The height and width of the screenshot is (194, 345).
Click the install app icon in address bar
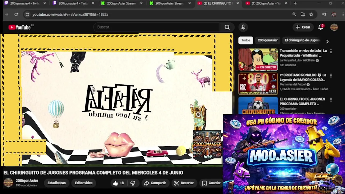[303, 15]
